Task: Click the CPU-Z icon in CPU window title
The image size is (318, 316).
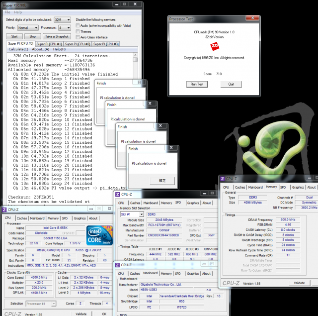Action: point(4,210)
